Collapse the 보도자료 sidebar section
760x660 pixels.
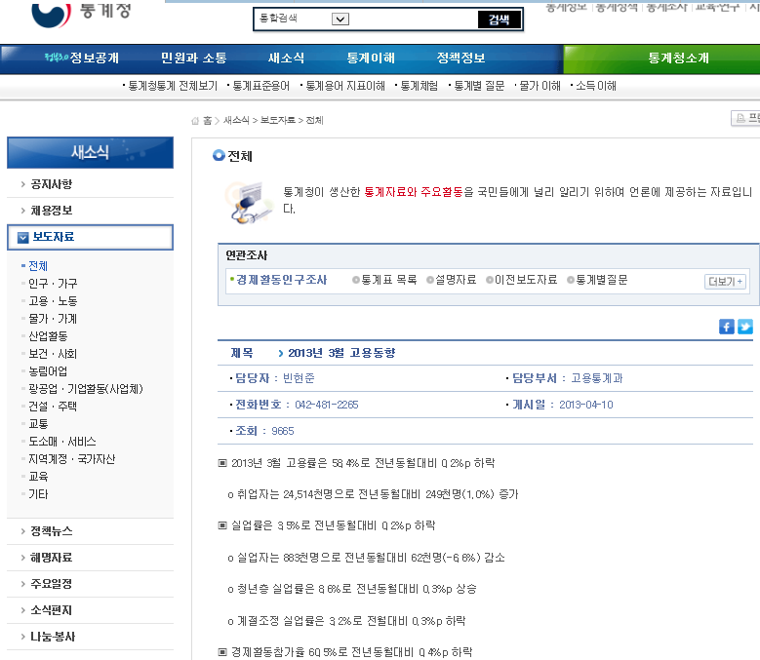[23, 237]
